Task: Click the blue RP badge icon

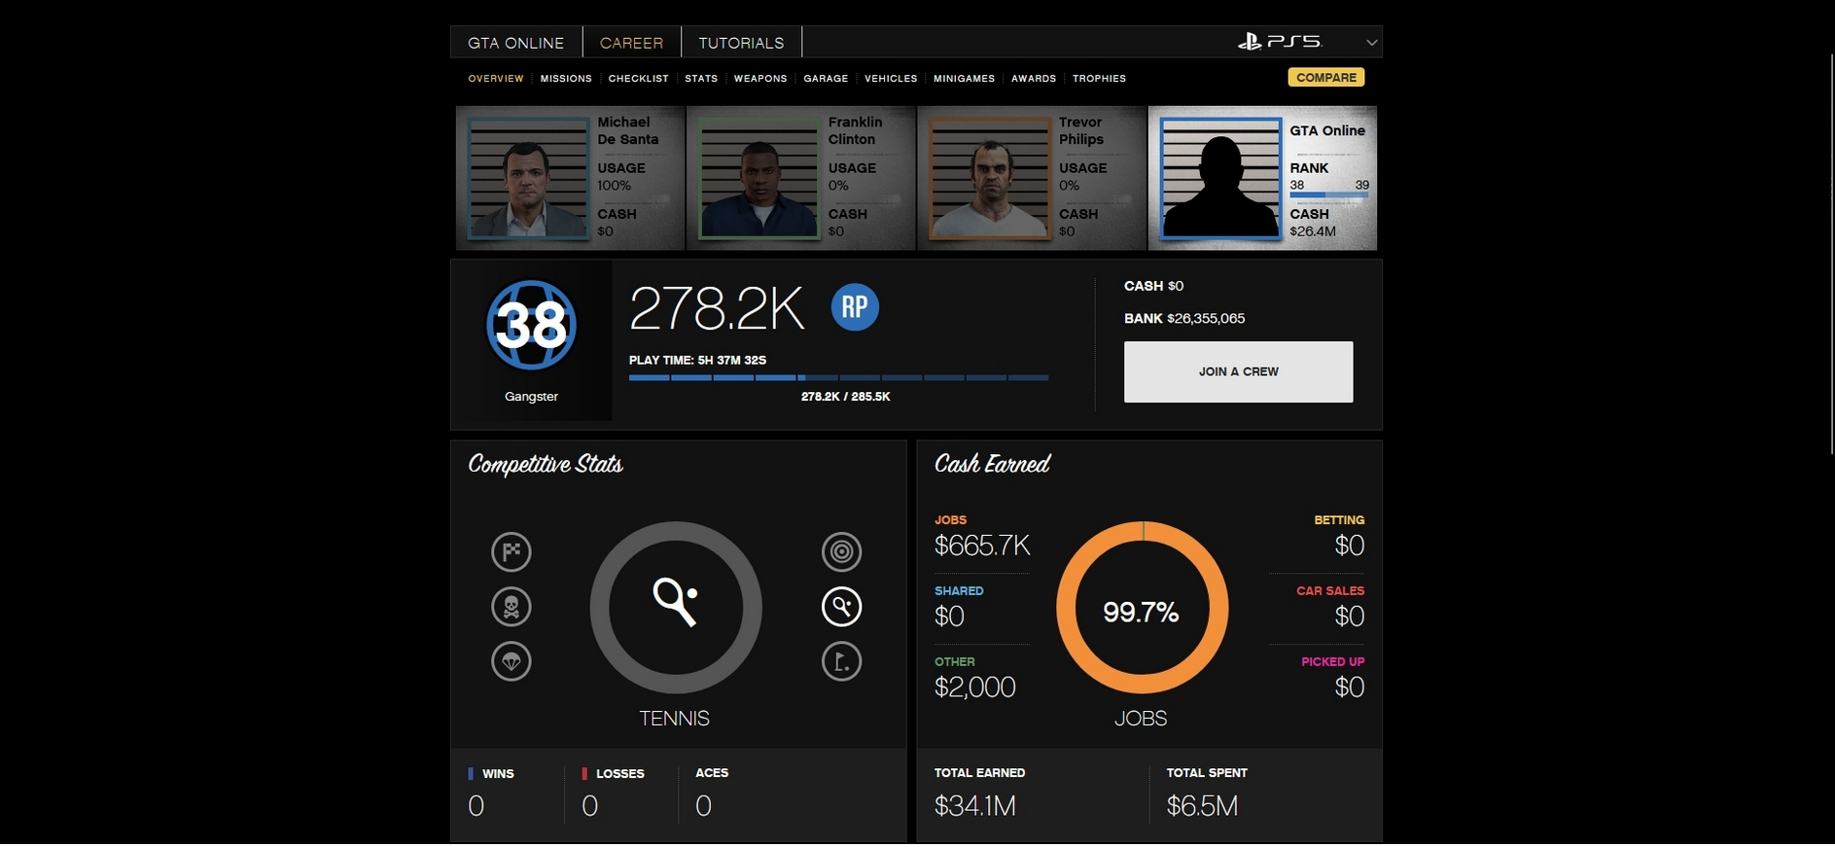Action: (855, 307)
